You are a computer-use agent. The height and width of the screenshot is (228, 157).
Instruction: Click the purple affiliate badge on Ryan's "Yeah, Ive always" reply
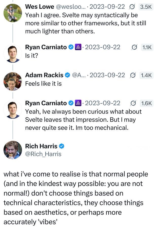(78, 103)
